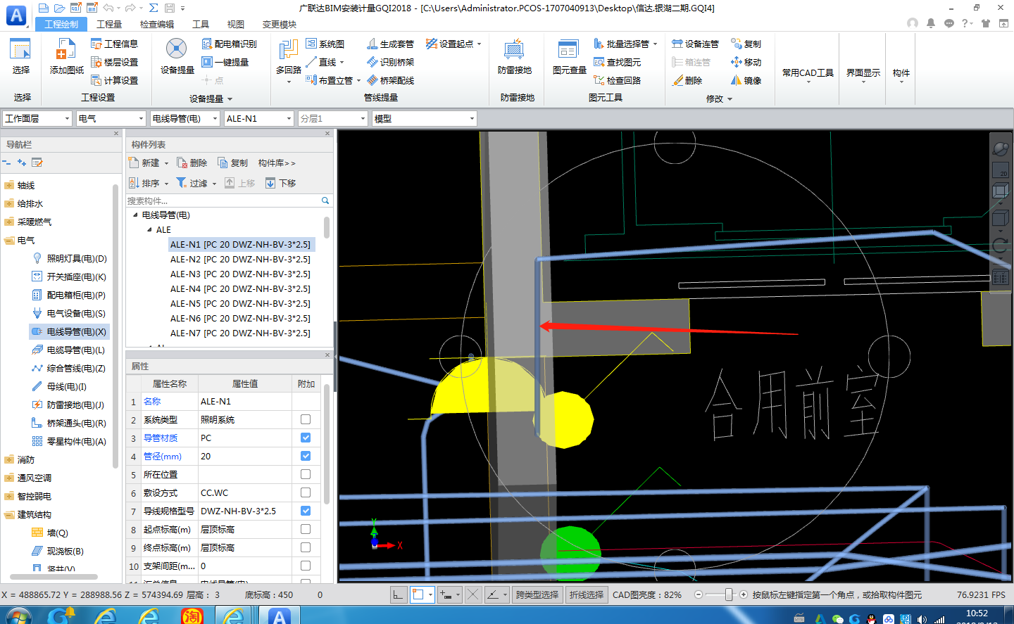The image size is (1014, 624).
Task: Select 电缆导管(电)(L) in navigation bar
Action: coord(69,350)
